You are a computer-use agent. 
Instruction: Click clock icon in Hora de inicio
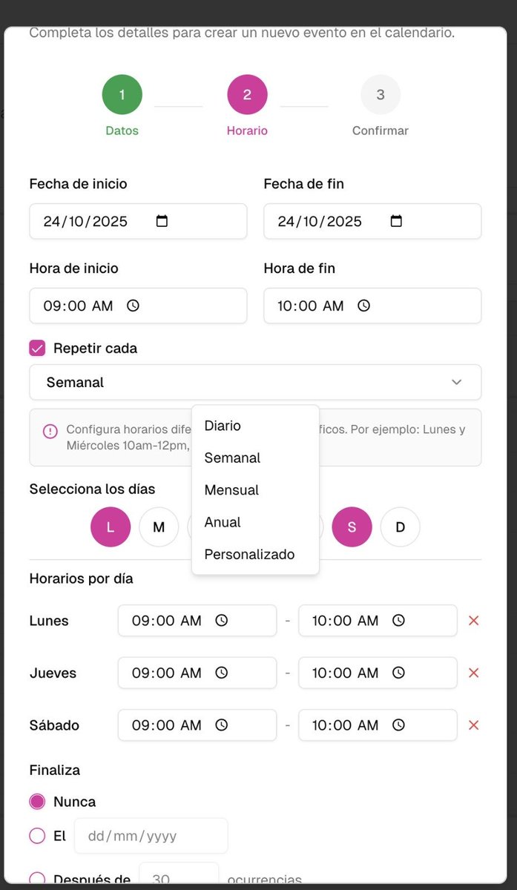point(133,306)
